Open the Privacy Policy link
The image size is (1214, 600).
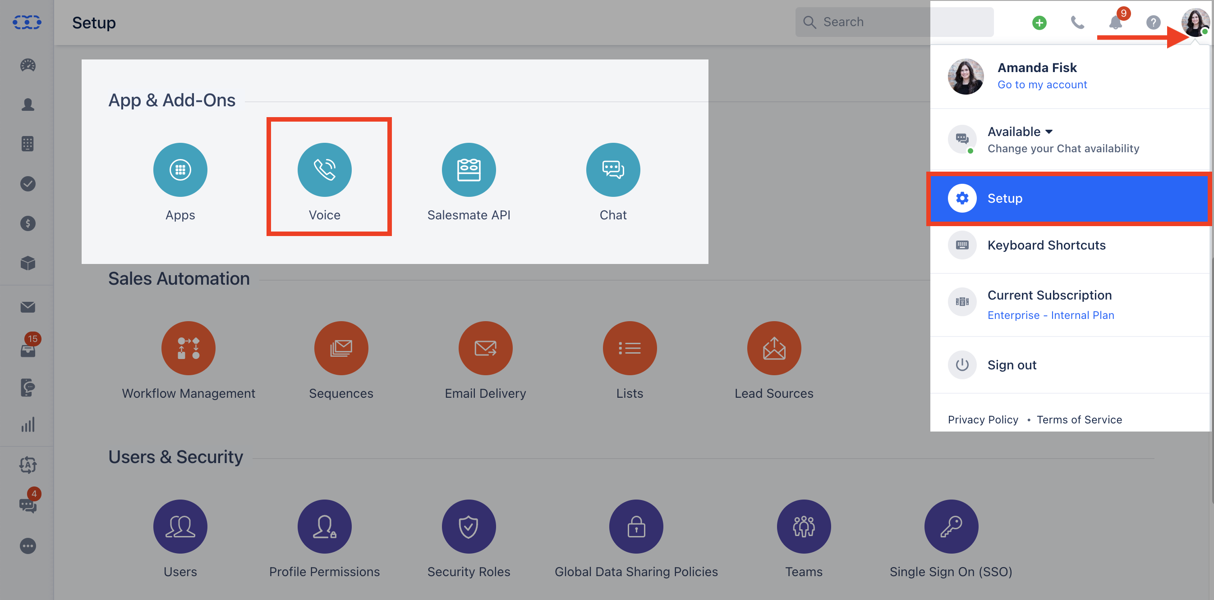pos(983,420)
